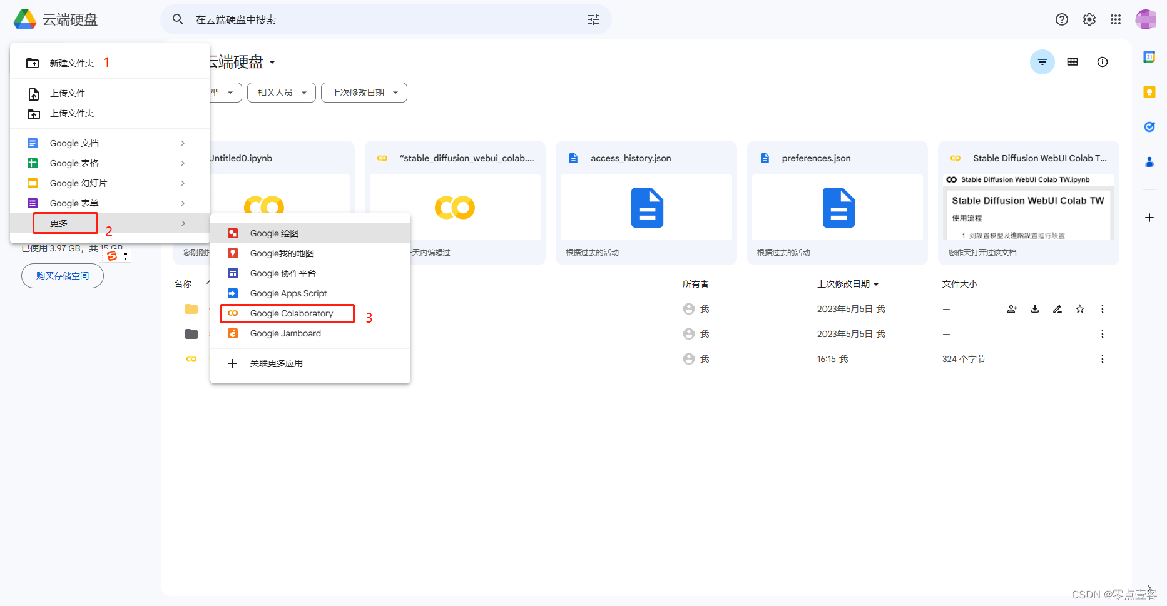This screenshot has height=606, width=1167.
Task: Expand Google 文档 submenu arrow
Action: coord(183,143)
